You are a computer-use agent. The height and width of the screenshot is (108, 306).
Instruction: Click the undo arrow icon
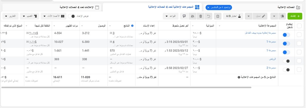208,16
